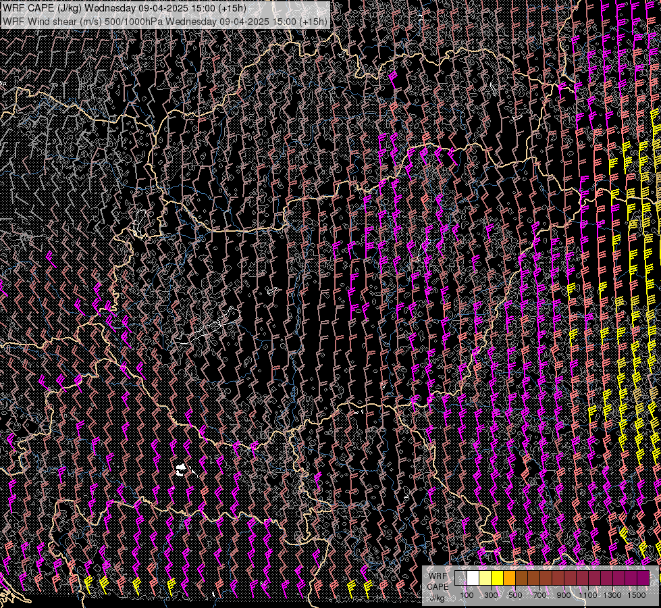This screenshot has height=608, width=661.
Task: Click the legend value 700
Action: point(539,595)
